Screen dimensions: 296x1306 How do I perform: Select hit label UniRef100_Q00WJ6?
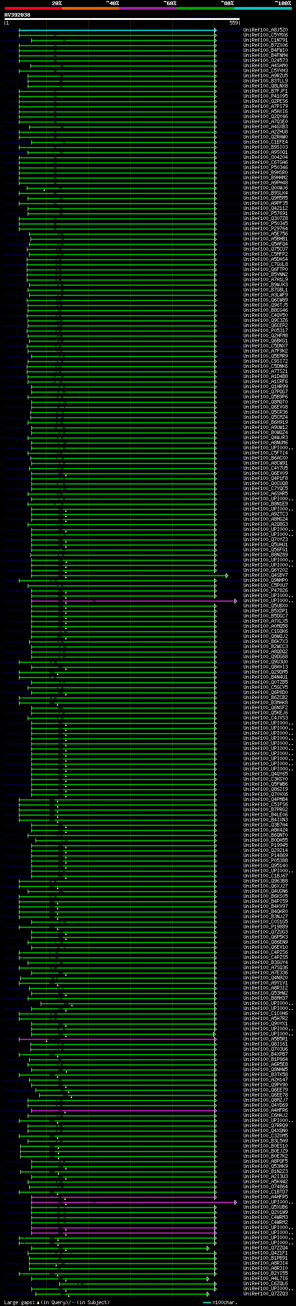[265, 188]
